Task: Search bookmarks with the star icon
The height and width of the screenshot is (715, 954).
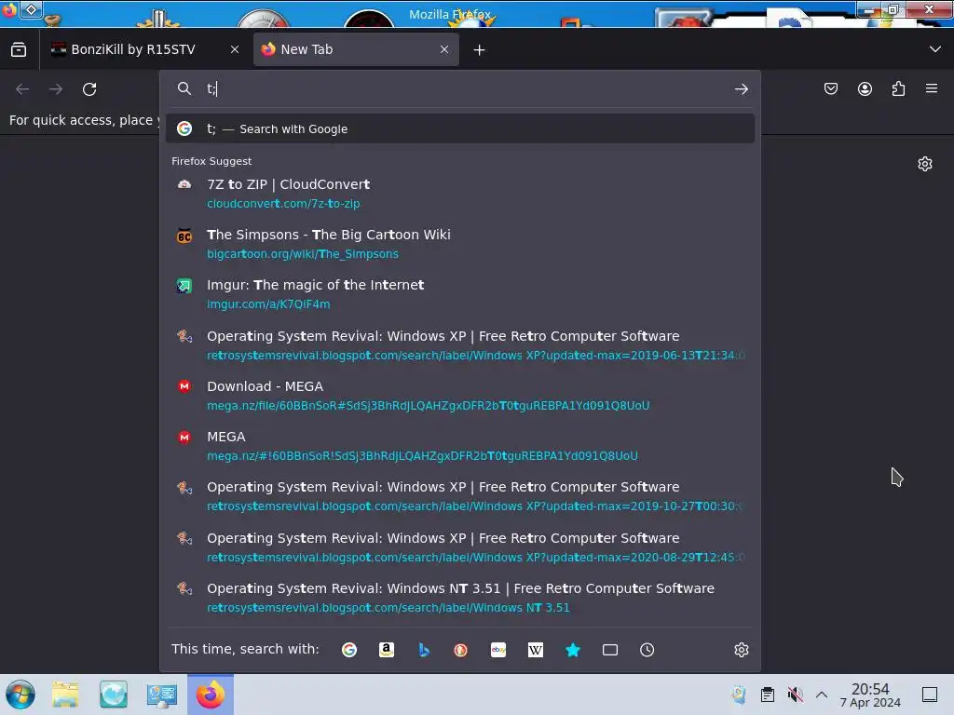Action: click(573, 650)
